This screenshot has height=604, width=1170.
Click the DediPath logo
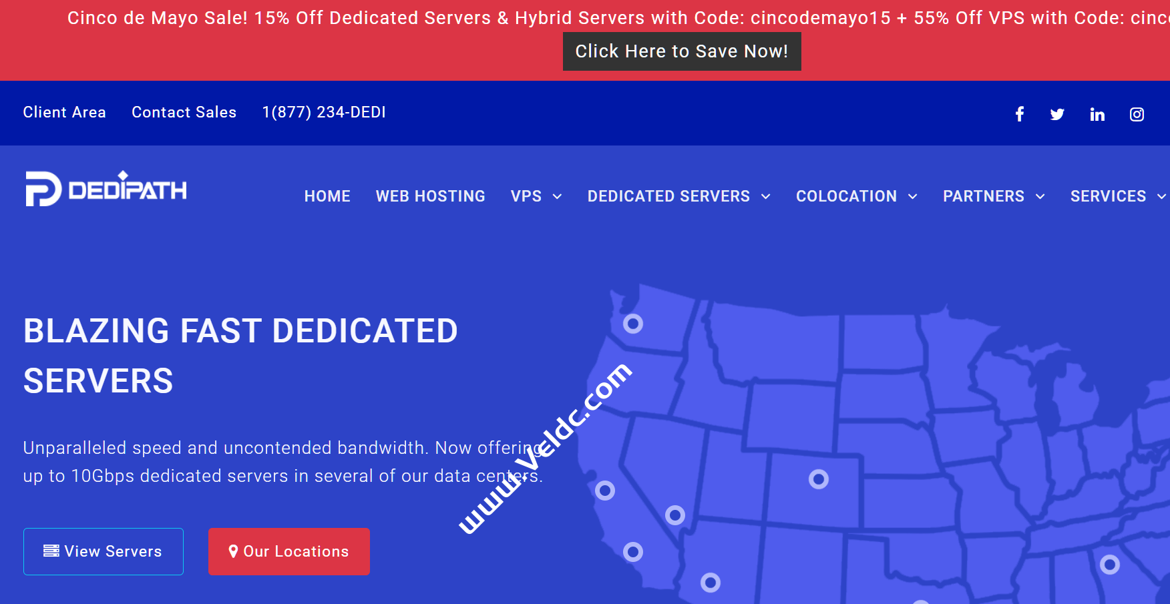point(106,189)
